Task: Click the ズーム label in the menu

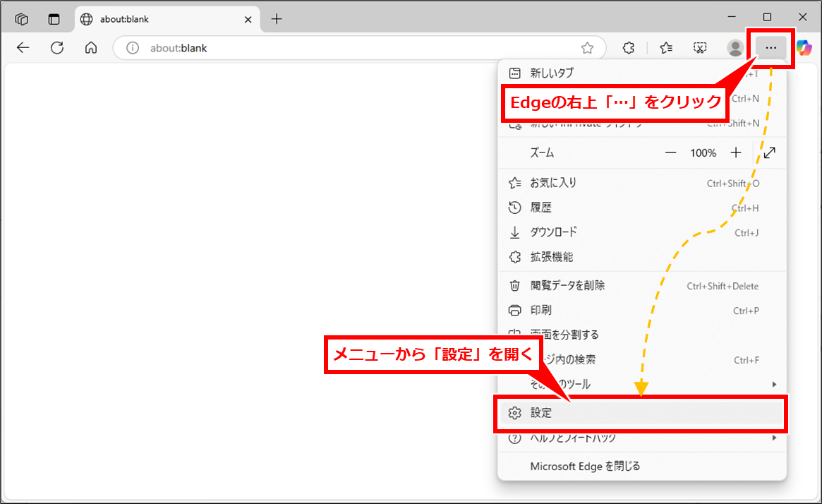Action: click(542, 152)
